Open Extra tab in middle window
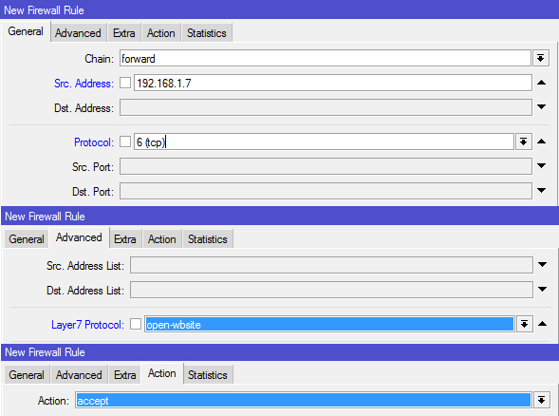The image size is (559, 416). tap(125, 239)
